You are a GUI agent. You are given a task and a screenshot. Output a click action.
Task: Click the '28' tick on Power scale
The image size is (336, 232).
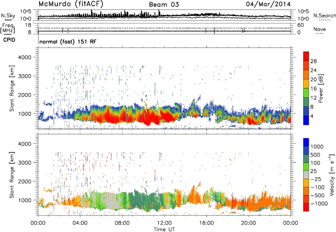tap(313, 61)
